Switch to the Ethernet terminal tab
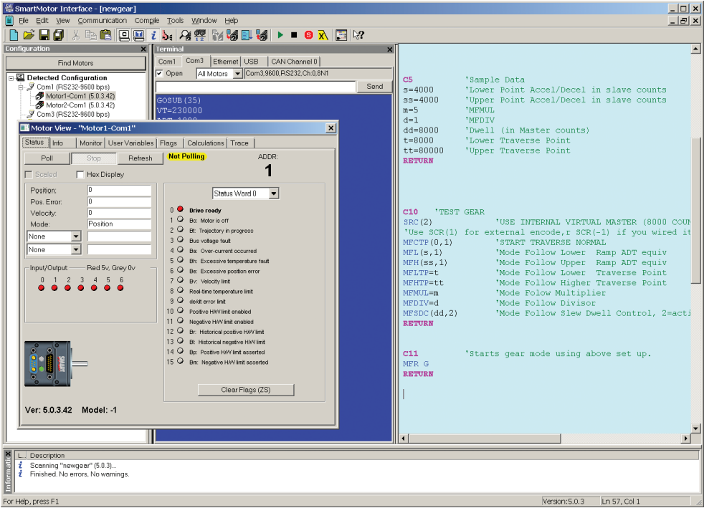 click(225, 62)
